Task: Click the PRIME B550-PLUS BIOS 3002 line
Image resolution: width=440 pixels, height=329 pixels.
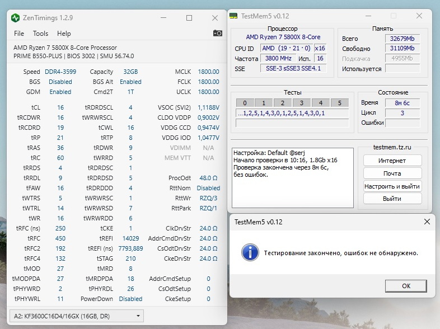Action: point(73,56)
